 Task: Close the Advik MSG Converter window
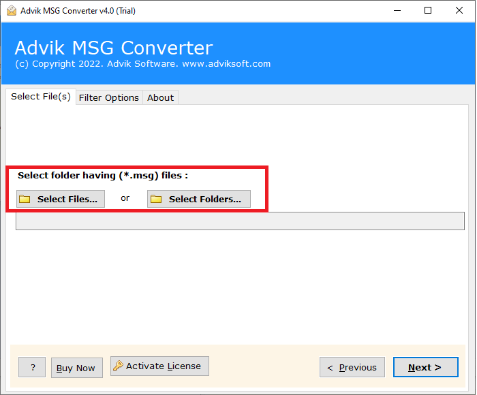(459, 11)
